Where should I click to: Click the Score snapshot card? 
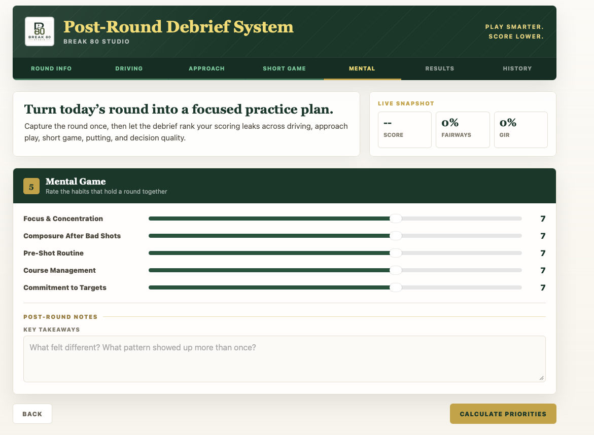tap(405, 129)
